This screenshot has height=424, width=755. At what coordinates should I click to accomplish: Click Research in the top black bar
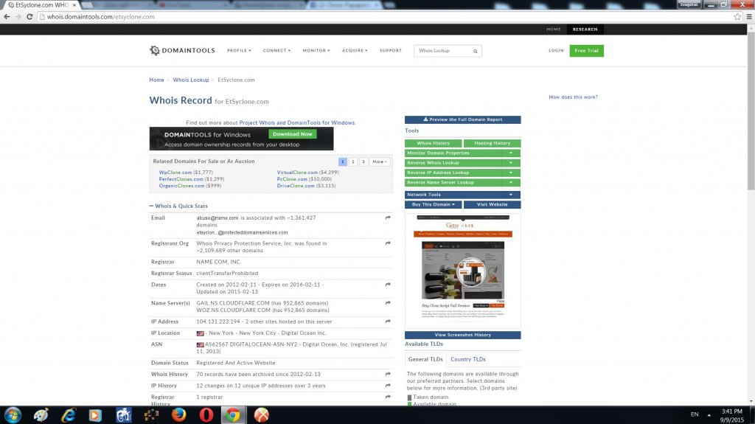pos(585,29)
